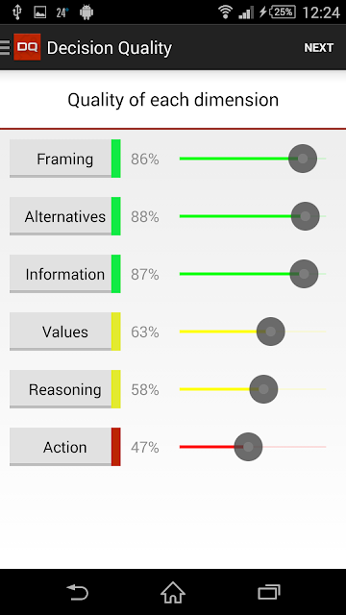Viewport: 346px width, 615px height.
Task: Open the Framing dimension button
Action: pos(64,159)
